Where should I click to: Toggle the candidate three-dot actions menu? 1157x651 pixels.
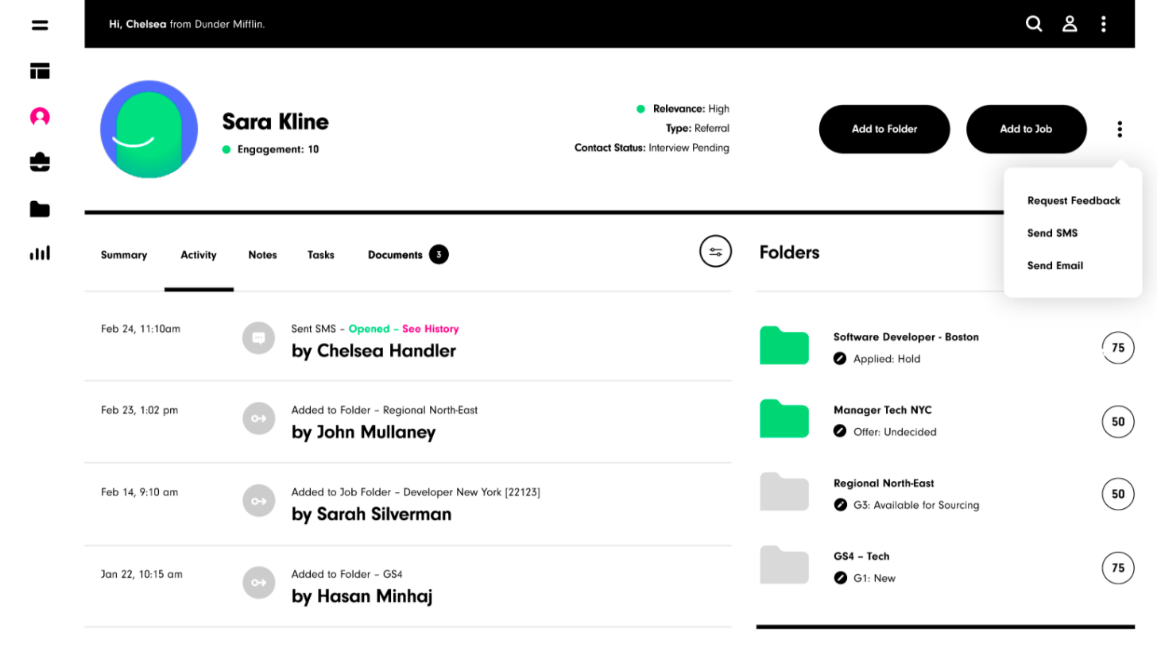1120,129
